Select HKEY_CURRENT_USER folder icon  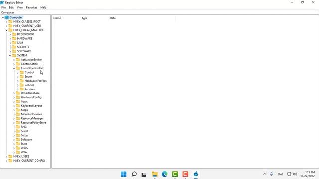[x=10, y=26]
